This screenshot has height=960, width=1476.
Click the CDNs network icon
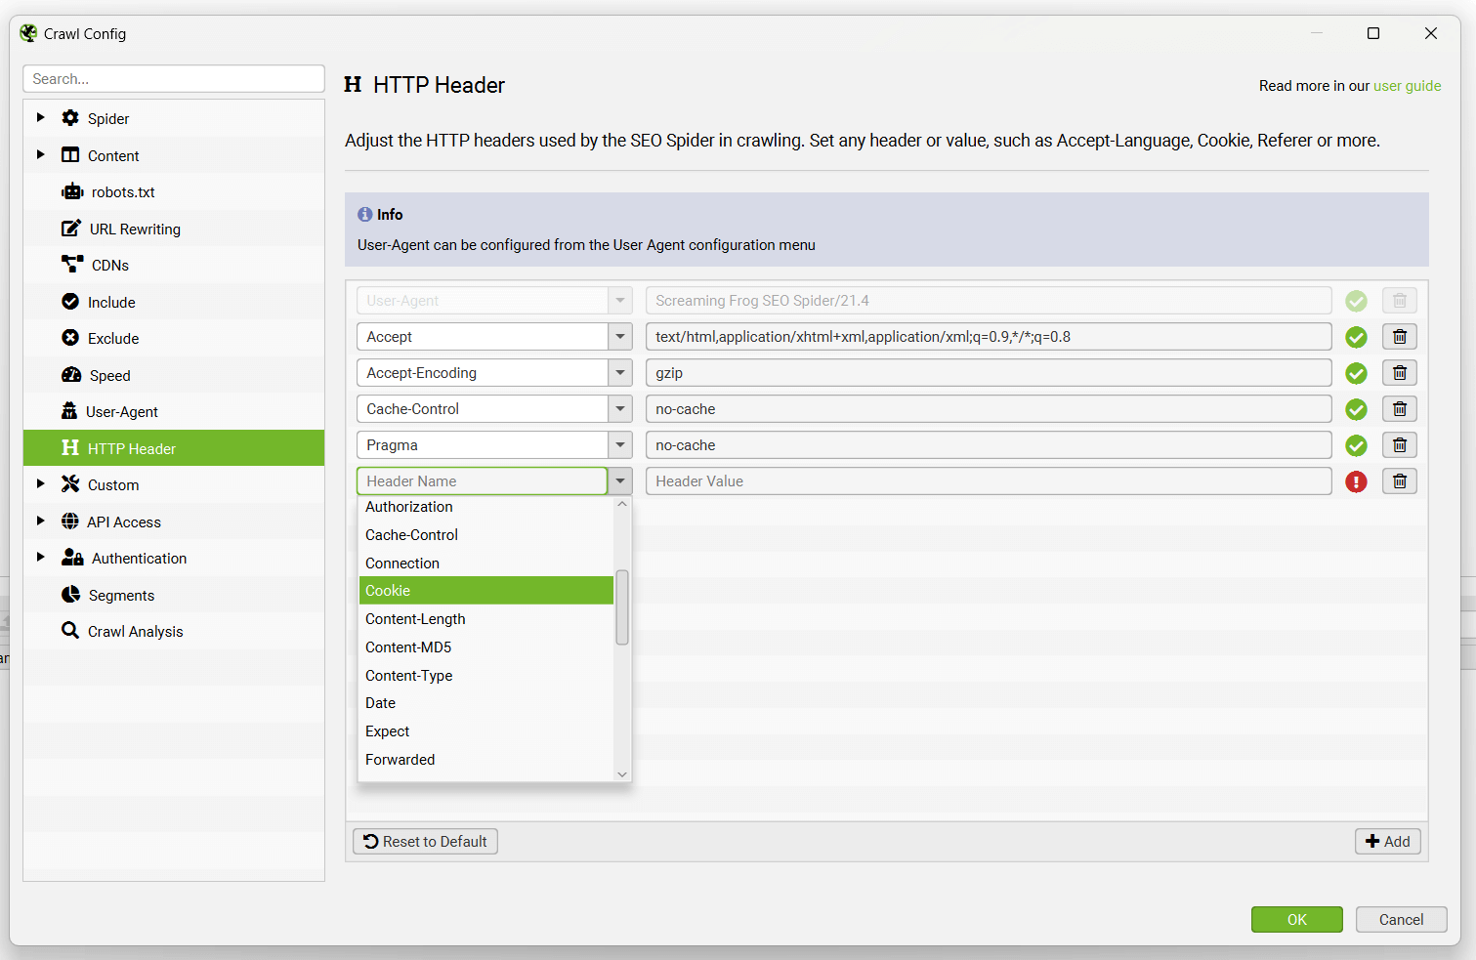pos(70,264)
